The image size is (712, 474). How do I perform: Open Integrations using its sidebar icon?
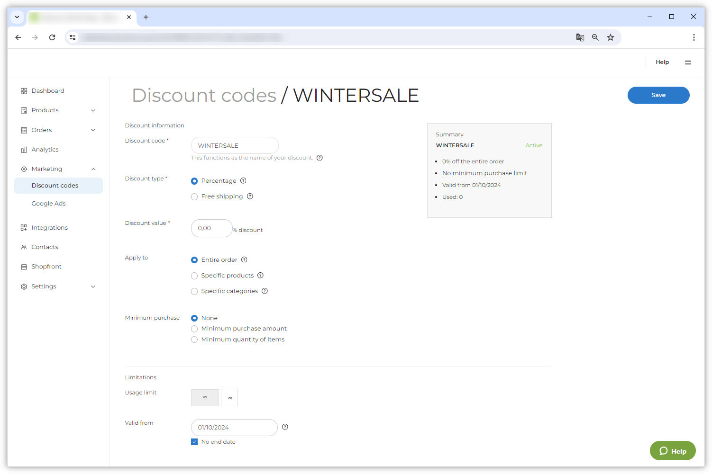pos(24,227)
